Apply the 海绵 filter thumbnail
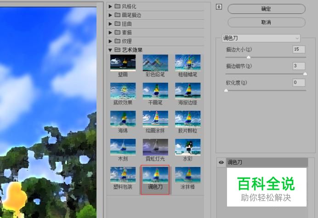The image size is (318, 218). click(123, 119)
